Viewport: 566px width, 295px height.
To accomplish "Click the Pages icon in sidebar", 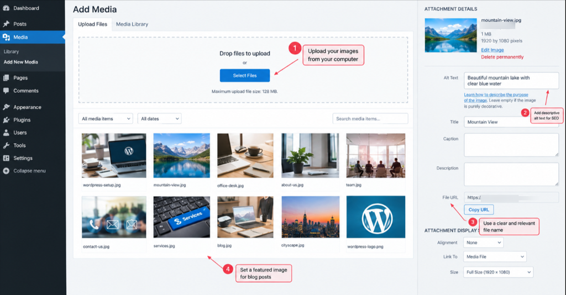I will [x=6, y=78].
